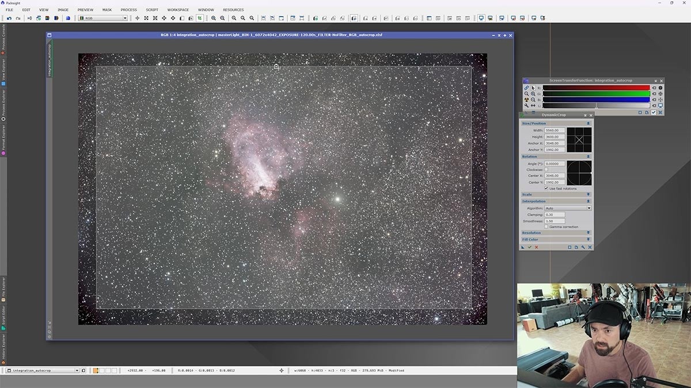Screen dimensions: 691x388
Task: Click the link RGB channels chain icon
Action: [526, 88]
